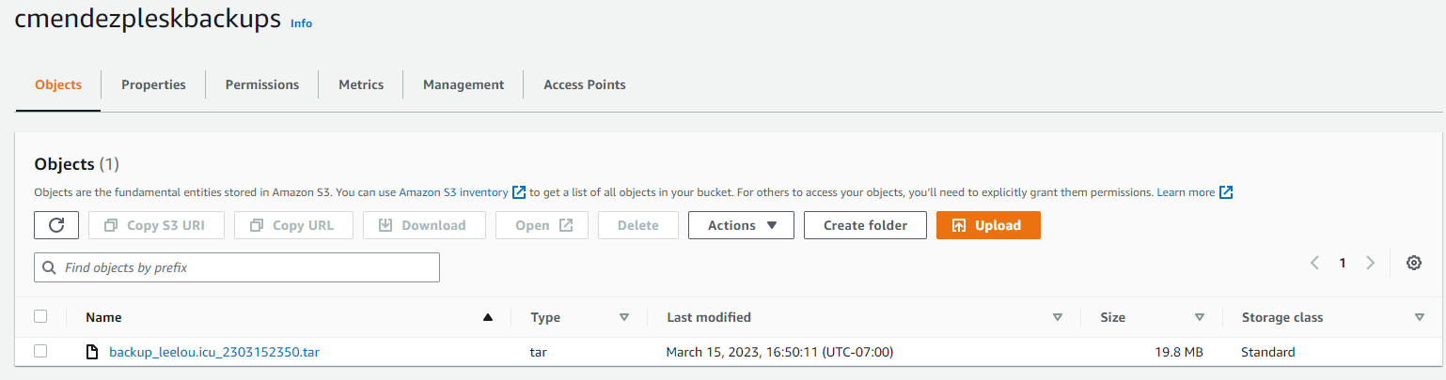This screenshot has height=380, width=1446.
Task: Sort by Type column arrow
Action: 624,317
